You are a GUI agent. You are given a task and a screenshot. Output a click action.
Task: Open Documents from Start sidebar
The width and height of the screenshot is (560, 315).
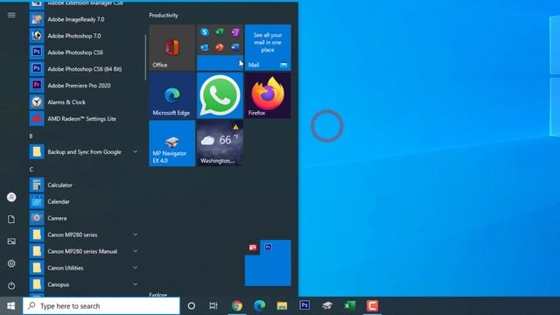(11, 220)
